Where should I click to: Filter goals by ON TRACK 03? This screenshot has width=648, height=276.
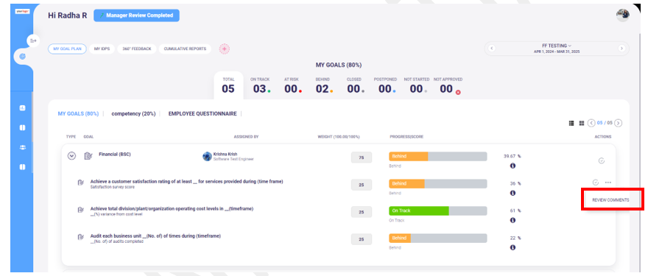(x=261, y=85)
